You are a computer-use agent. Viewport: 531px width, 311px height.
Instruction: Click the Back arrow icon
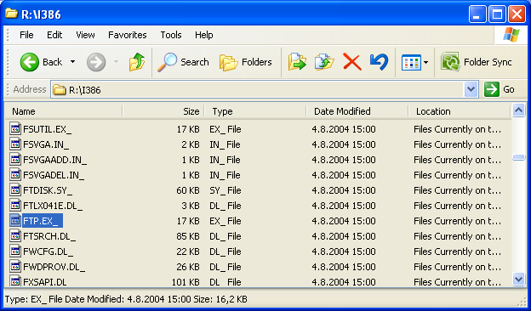click(x=30, y=62)
